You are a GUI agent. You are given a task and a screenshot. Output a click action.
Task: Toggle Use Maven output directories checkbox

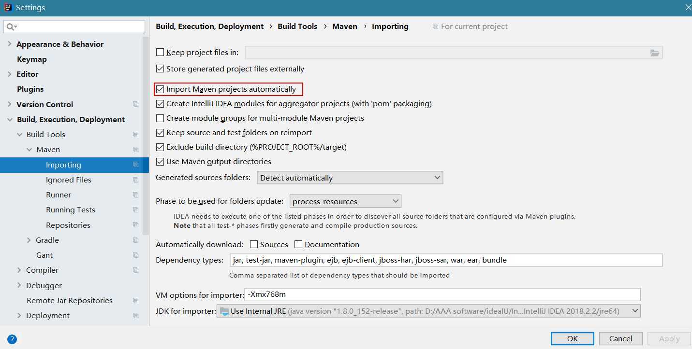[160, 162]
